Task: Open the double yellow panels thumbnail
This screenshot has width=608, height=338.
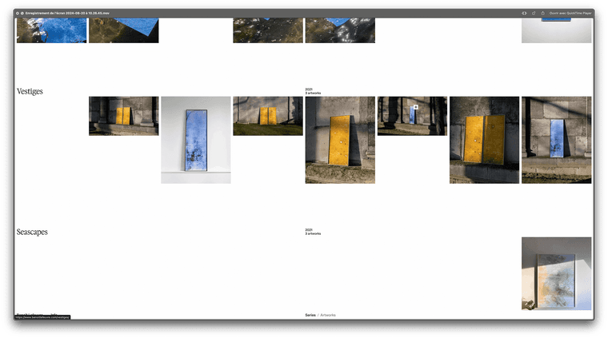Action: pos(484,140)
